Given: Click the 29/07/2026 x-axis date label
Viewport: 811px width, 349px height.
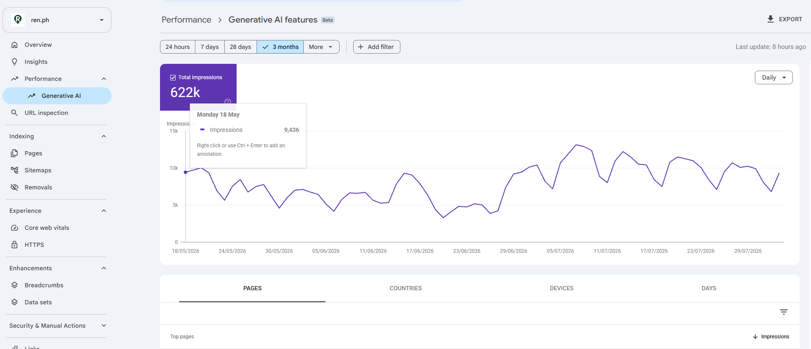Looking at the screenshot, I should [x=748, y=251].
